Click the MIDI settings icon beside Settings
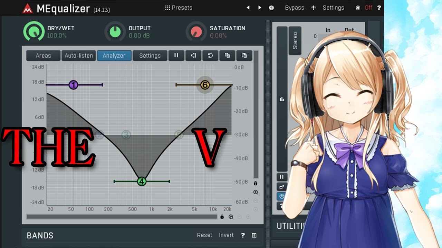Image resolution: width=442 pixels, height=248 pixels. pyautogui.click(x=314, y=8)
